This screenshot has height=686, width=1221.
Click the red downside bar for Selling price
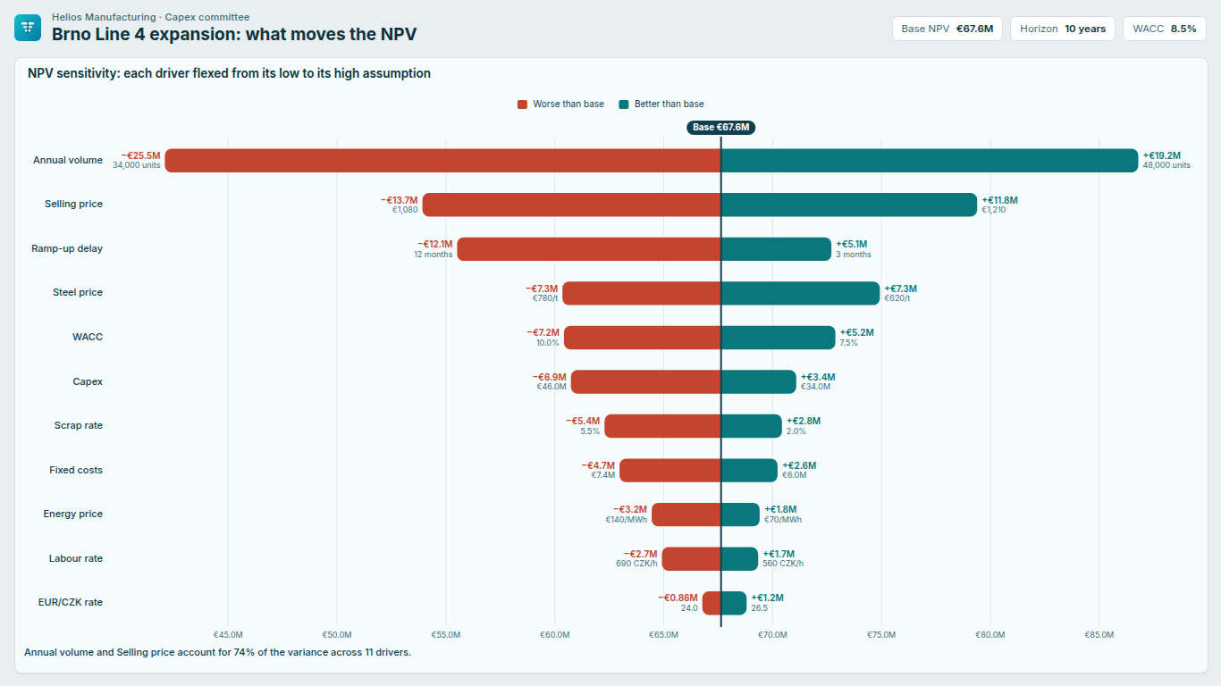571,205
